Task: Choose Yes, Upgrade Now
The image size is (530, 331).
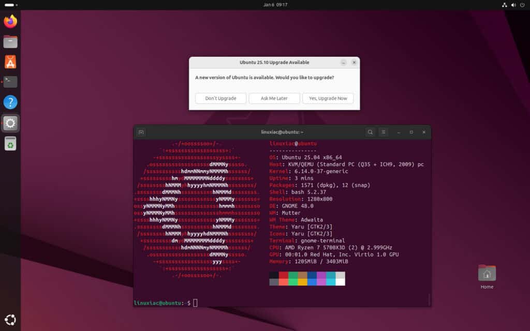Action: (x=328, y=98)
